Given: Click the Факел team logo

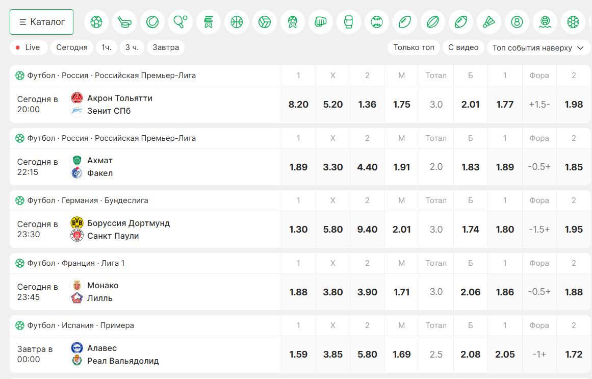Looking at the screenshot, I should [77, 173].
